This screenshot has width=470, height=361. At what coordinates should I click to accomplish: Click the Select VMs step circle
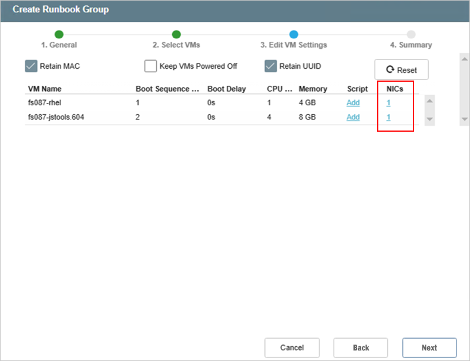pyautogui.click(x=176, y=35)
